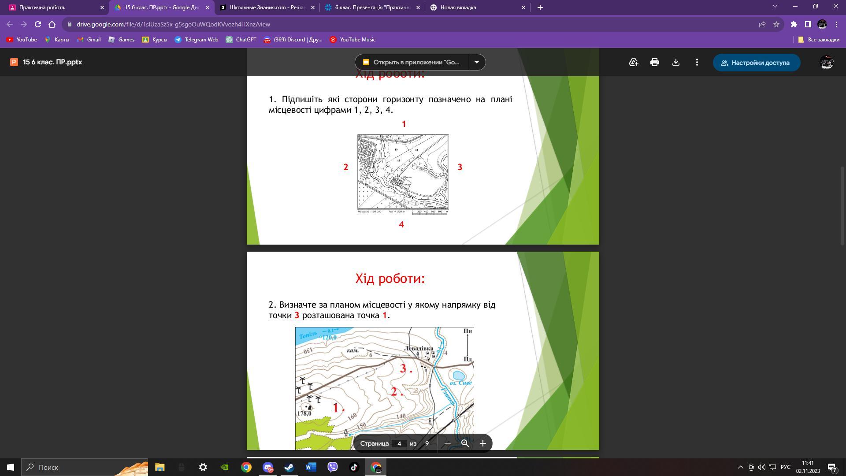
Task: Open the Chrome extensions puzzle icon
Action: tap(794, 24)
